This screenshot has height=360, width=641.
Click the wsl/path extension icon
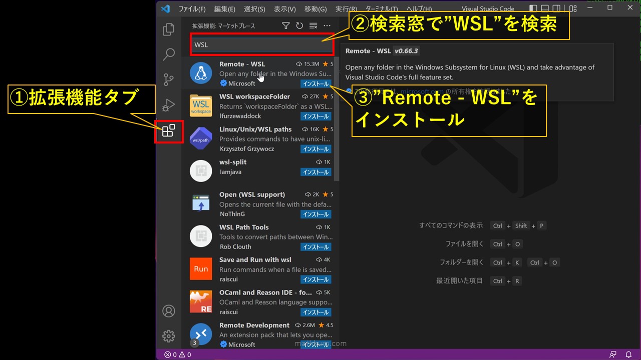(201, 139)
